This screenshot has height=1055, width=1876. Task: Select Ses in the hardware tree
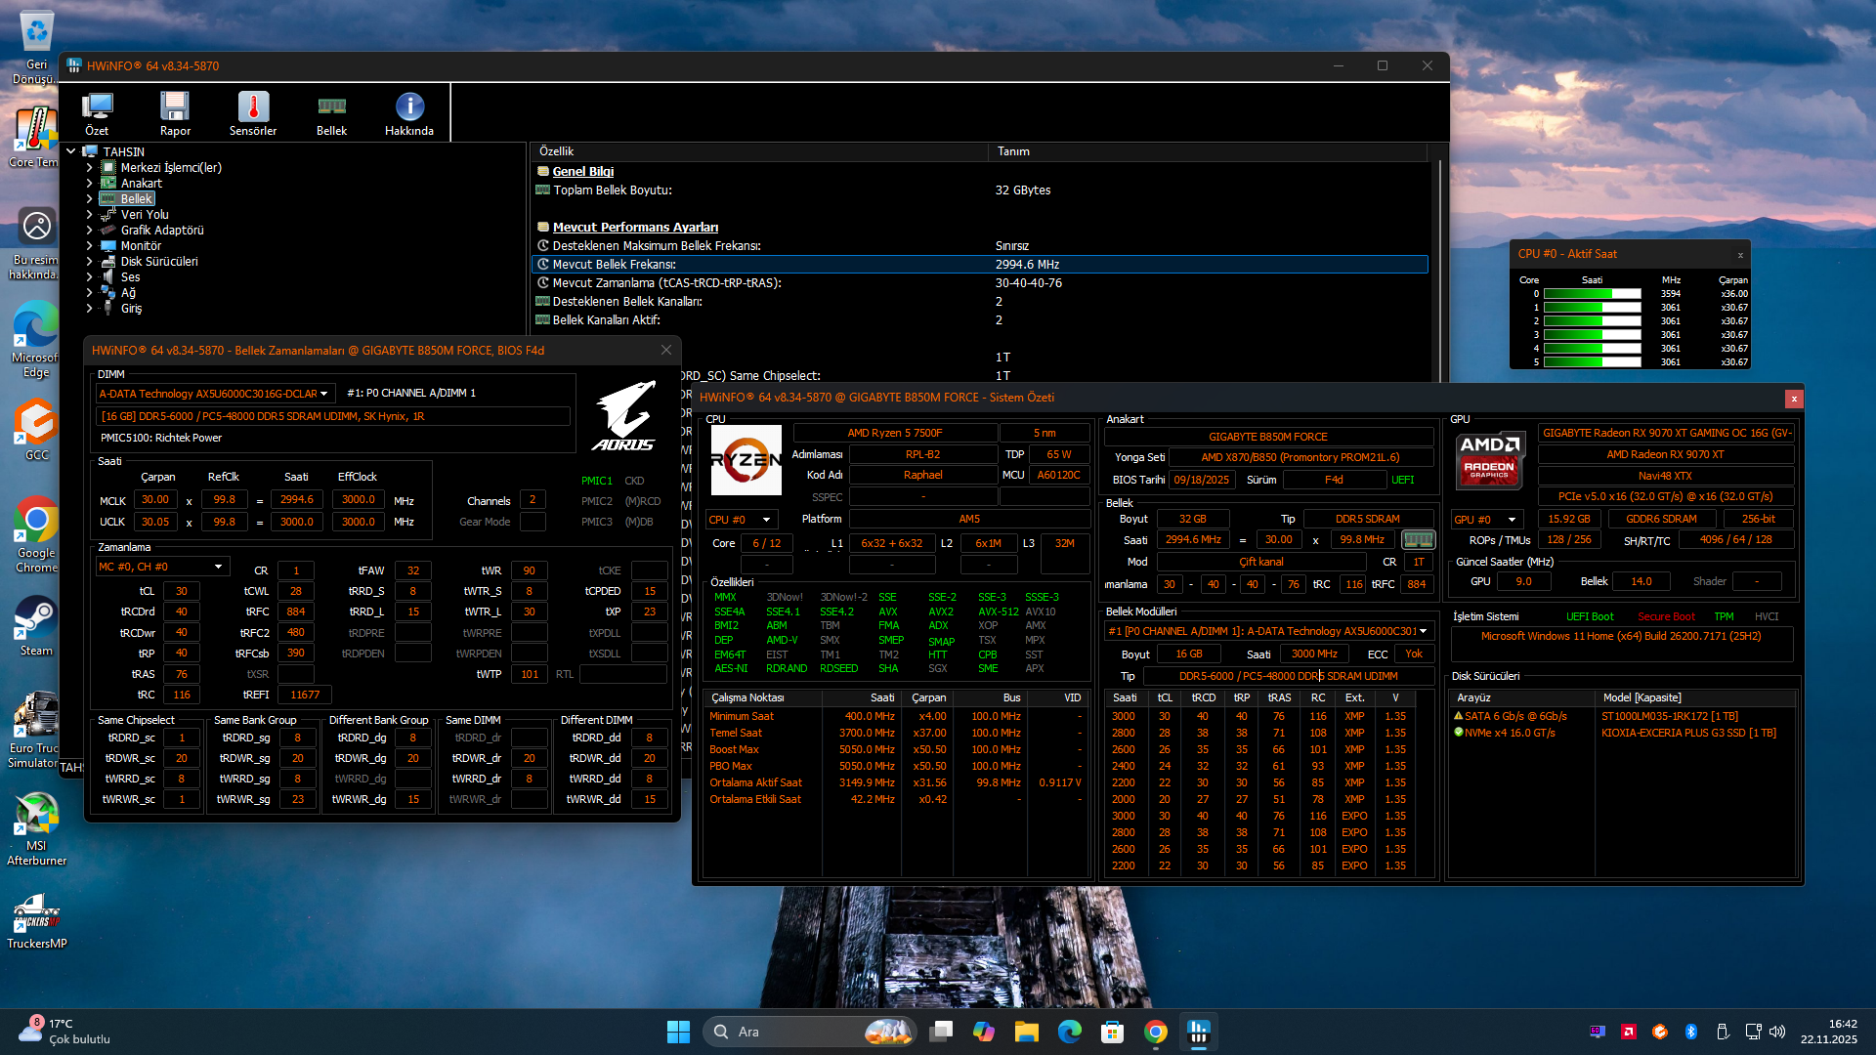(130, 277)
